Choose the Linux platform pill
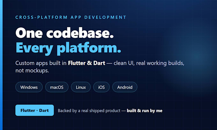This screenshot has height=130, width=217. click(81, 87)
